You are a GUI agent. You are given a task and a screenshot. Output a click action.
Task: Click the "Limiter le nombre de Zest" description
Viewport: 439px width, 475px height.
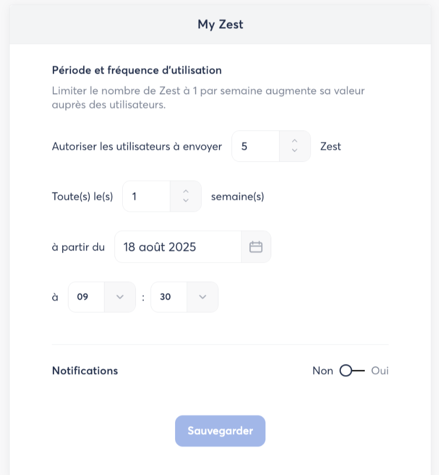(208, 97)
